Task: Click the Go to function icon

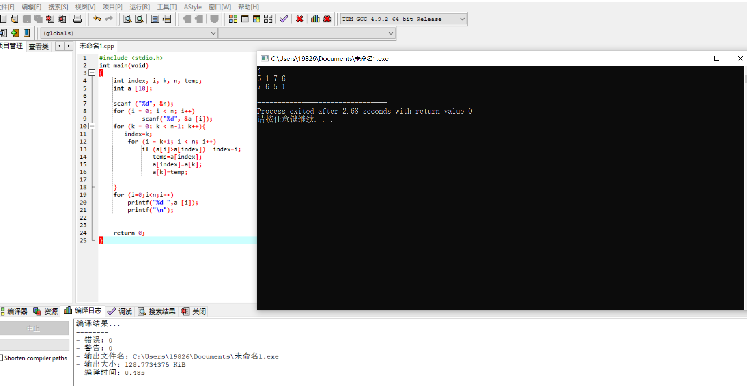Action: pyautogui.click(x=155, y=19)
